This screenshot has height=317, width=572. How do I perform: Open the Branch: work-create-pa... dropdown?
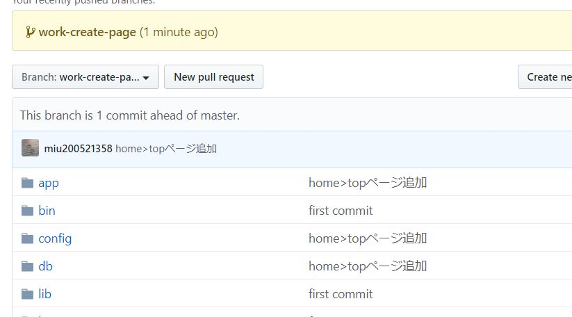point(85,77)
